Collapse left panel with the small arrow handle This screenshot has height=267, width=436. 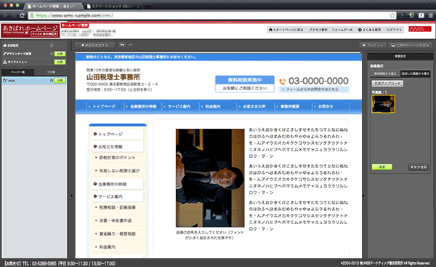point(71,196)
